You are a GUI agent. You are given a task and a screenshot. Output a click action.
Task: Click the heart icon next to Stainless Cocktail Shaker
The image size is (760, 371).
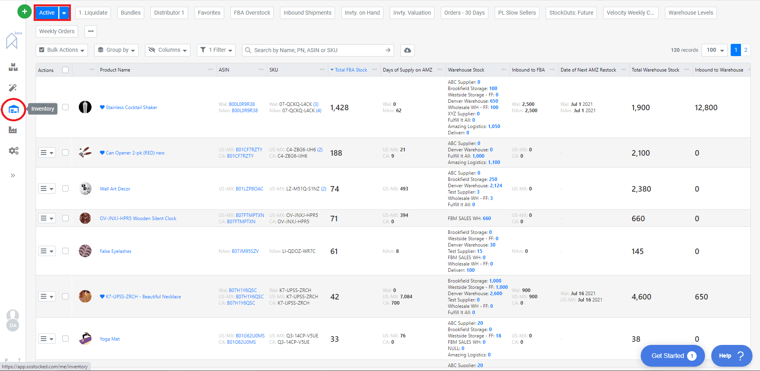click(102, 107)
